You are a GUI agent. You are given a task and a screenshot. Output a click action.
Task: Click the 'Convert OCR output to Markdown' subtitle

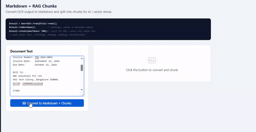tap(59, 12)
